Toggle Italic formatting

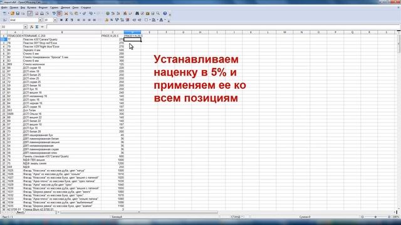coord(66,20)
